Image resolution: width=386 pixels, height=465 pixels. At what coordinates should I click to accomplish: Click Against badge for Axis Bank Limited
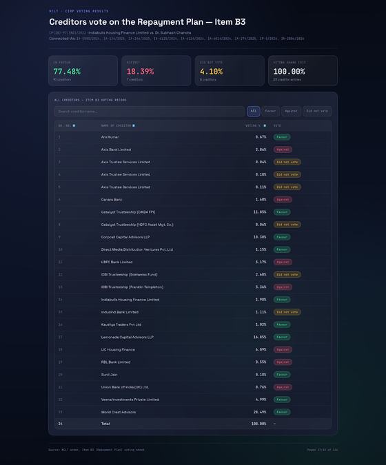pos(283,149)
